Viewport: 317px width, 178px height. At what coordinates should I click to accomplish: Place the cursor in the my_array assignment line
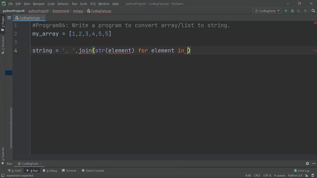click(x=71, y=34)
